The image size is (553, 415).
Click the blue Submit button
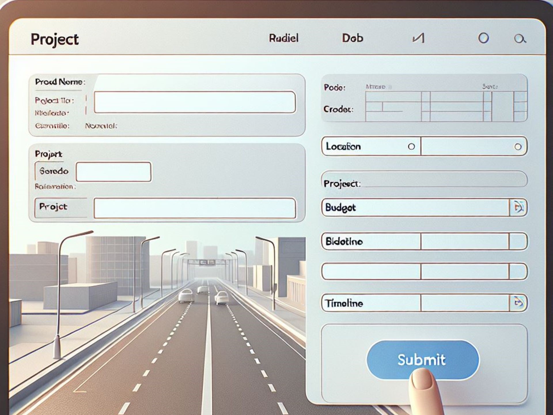[423, 360]
